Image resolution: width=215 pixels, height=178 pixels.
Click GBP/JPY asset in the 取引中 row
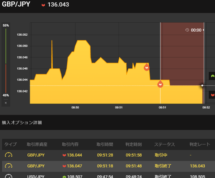pos(36,155)
